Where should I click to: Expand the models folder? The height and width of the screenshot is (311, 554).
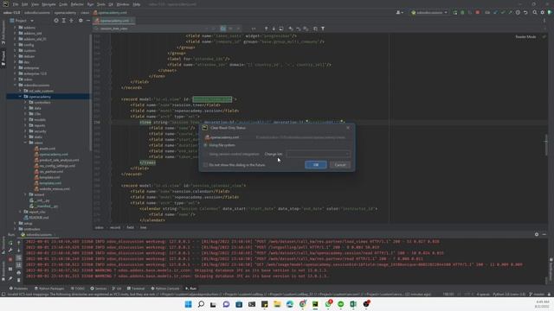25,119
